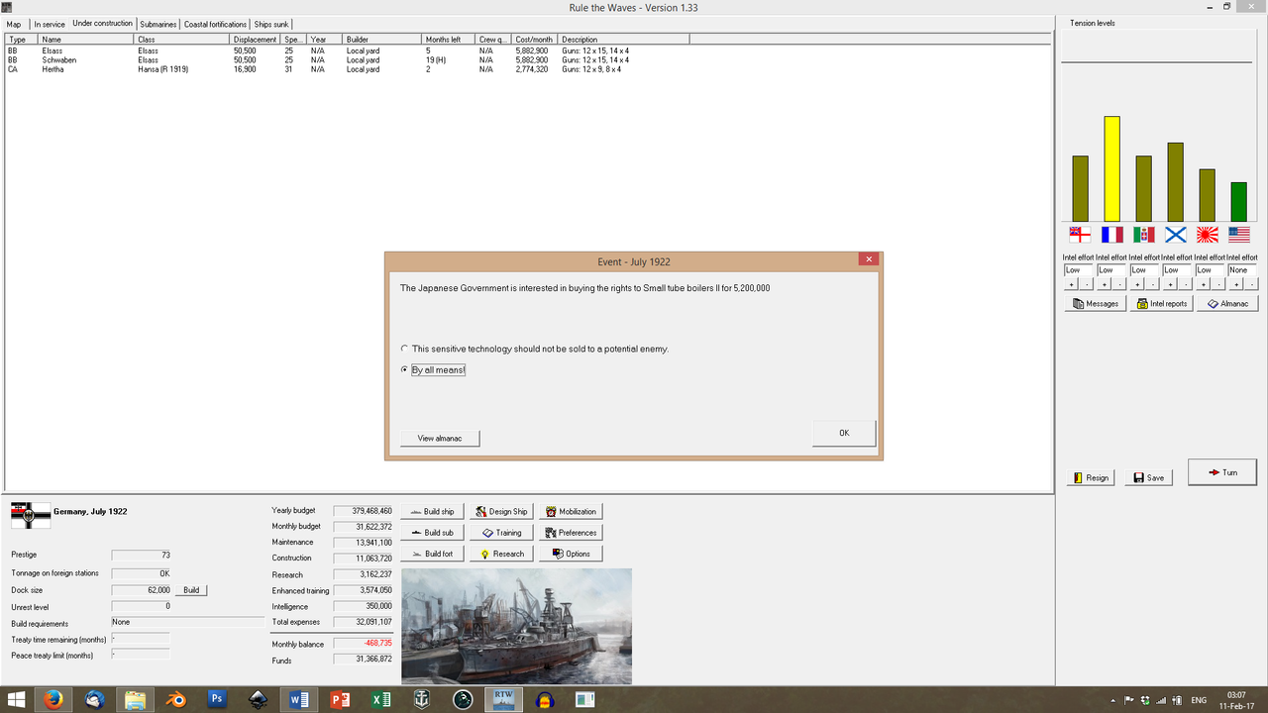Open Design Ship
This screenshot has height=713, width=1268.
501,512
